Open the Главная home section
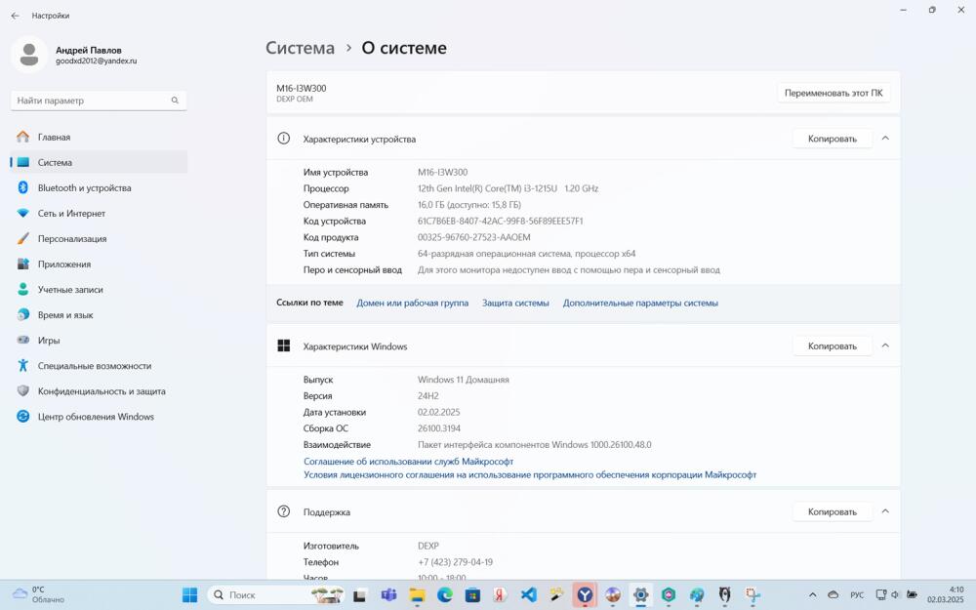Image resolution: width=976 pixels, height=610 pixels. [x=99, y=137]
